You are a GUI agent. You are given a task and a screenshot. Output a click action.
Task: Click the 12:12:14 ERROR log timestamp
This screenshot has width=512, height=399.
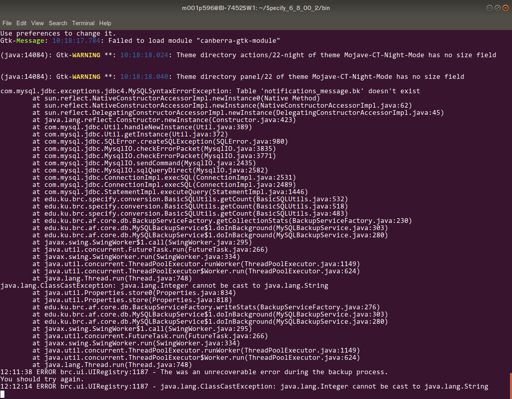[x=16, y=386]
